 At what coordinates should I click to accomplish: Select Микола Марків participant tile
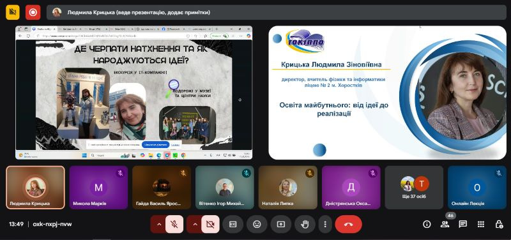point(98,188)
